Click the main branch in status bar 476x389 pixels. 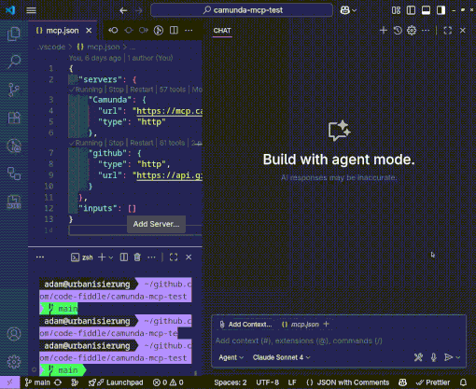37,382
